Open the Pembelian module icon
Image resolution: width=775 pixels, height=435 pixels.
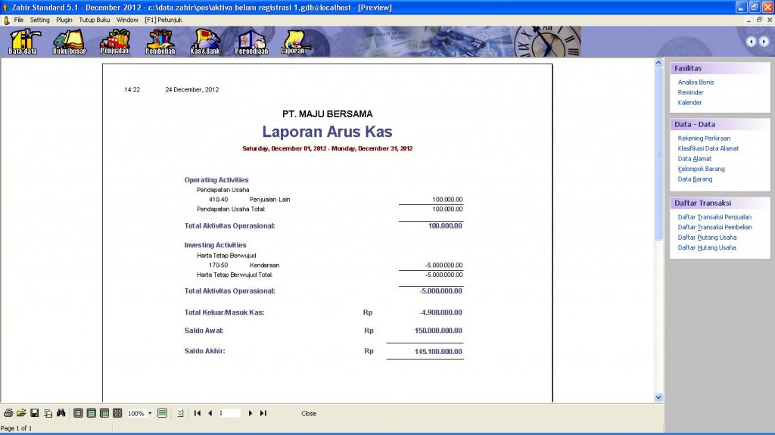click(160, 42)
